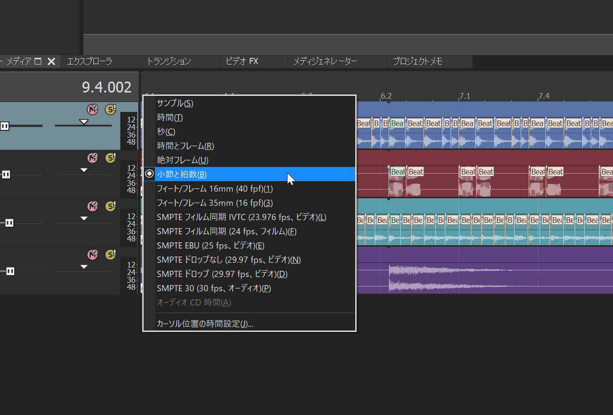Solo the third teal audio track

click(110, 206)
